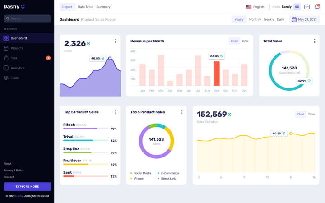Screen dimensions: 325x203
Task: Open the English language dropdown
Action: pos(255,7)
